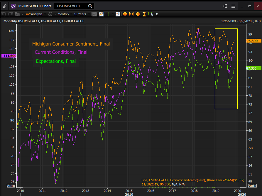Image resolution: width=262 pixels, height=196 pixels.
Task: Expand chart horizontally with orange arrows icon
Action: coord(125,14)
